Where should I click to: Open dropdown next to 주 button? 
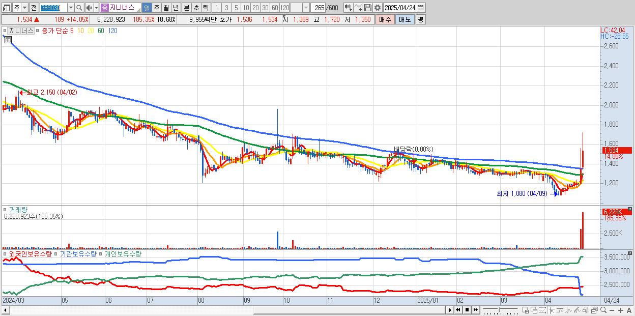[x=25, y=8]
